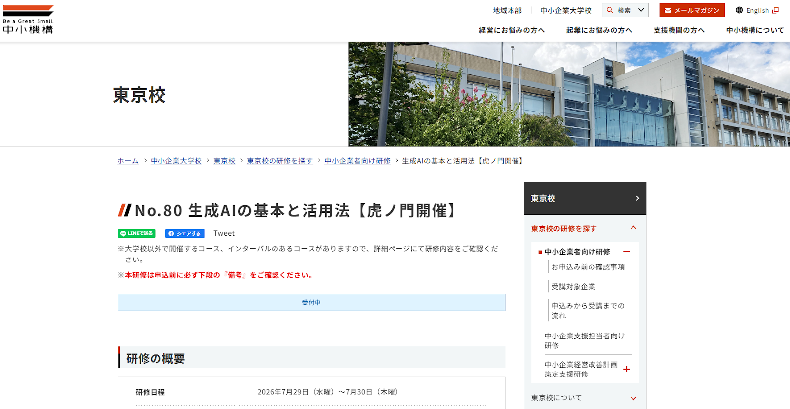Go to ホーム breadcrumb
The height and width of the screenshot is (409, 790).
(x=128, y=161)
